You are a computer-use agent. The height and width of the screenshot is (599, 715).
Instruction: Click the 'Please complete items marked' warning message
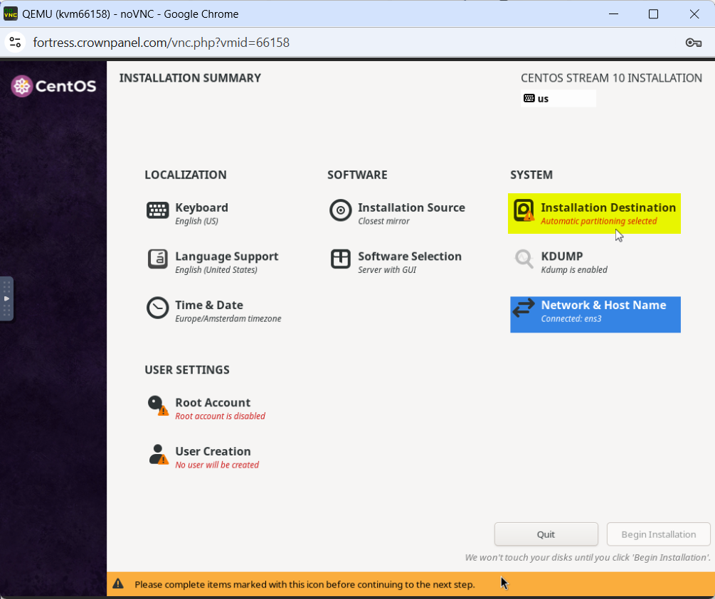pos(304,584)
